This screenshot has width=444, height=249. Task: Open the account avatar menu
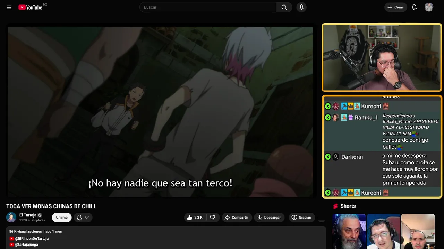429,7
